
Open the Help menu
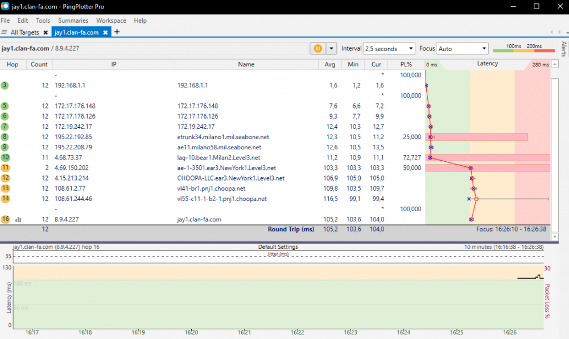[x=140, y=20]
